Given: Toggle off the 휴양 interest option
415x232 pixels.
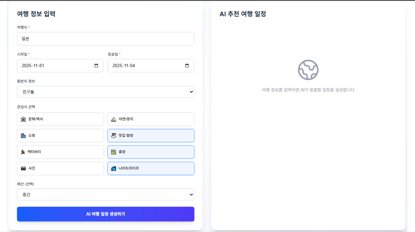Looking at the screenshot, I should pos(151,152).
